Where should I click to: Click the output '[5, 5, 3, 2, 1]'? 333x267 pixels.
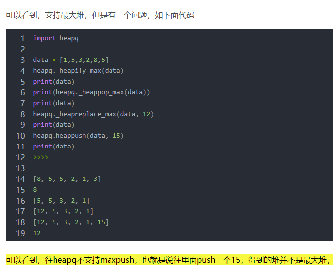(x=61, y=201)
